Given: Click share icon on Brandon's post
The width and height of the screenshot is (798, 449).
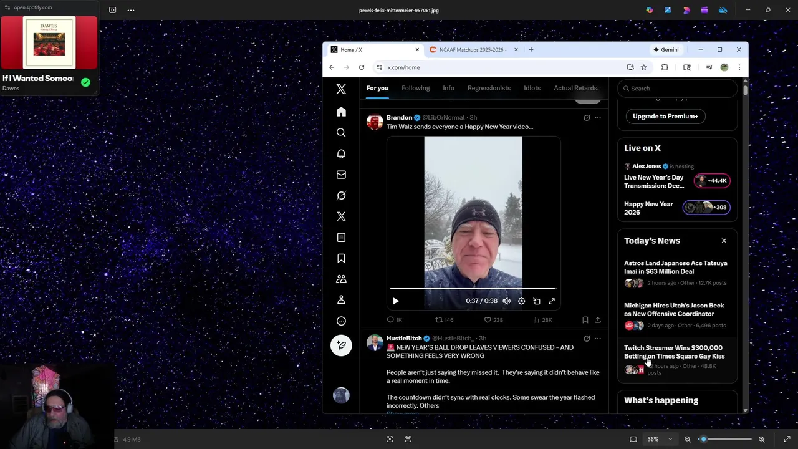Looking at the screenshot, I should coord(598,320).
